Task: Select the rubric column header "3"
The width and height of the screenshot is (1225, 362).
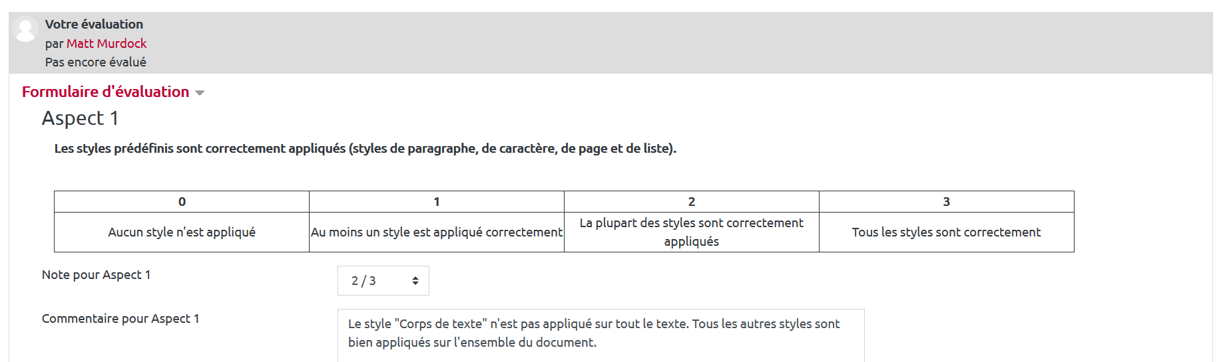Action: point(946,202)
